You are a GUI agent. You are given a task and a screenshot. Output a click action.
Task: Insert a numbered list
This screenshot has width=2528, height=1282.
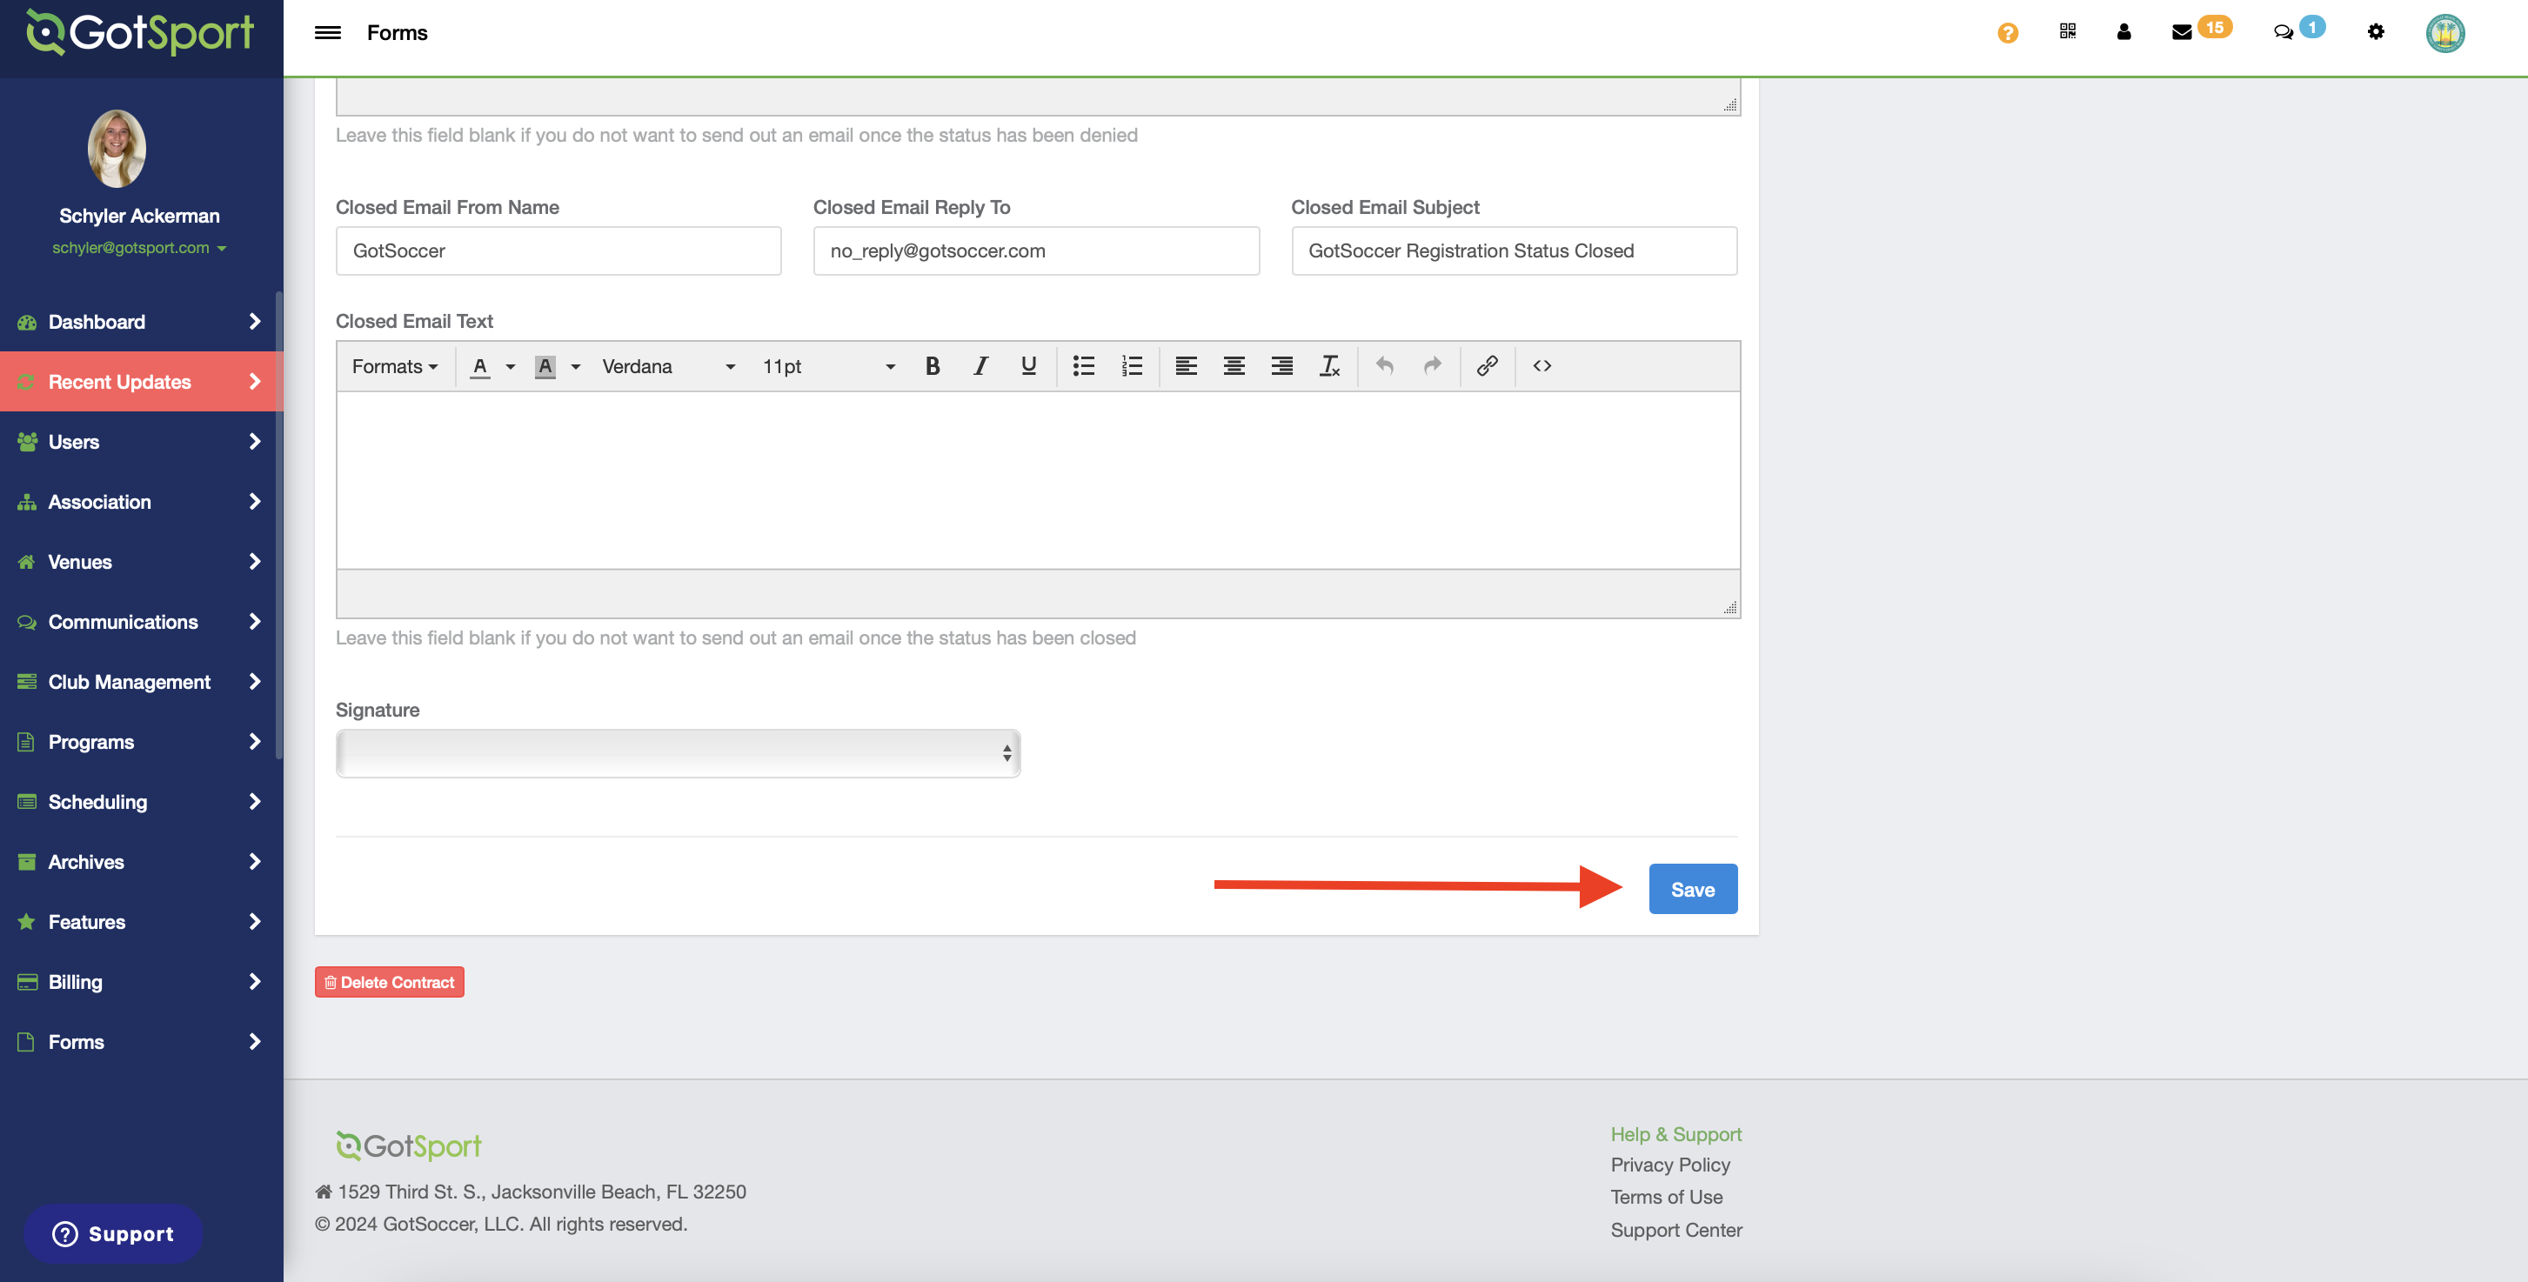[x=1132, y=366]
